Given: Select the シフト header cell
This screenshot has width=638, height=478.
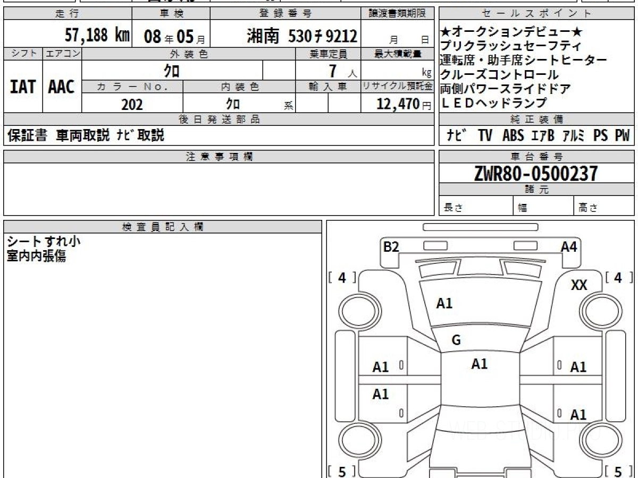Looking at the screenshot, I should click(x=23, y=54).
